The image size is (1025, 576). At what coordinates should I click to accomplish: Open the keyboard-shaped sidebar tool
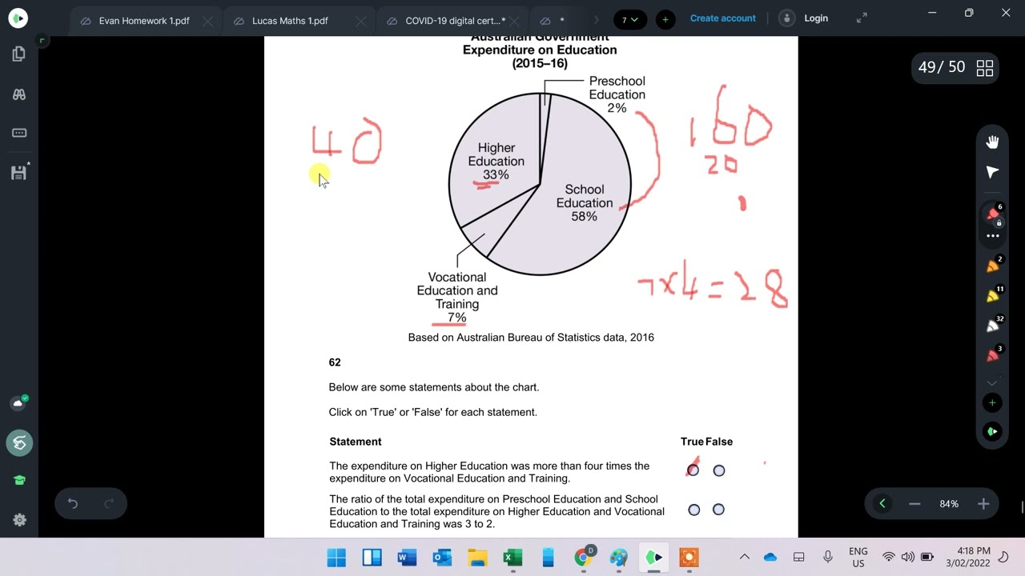(x=19, y=133)
